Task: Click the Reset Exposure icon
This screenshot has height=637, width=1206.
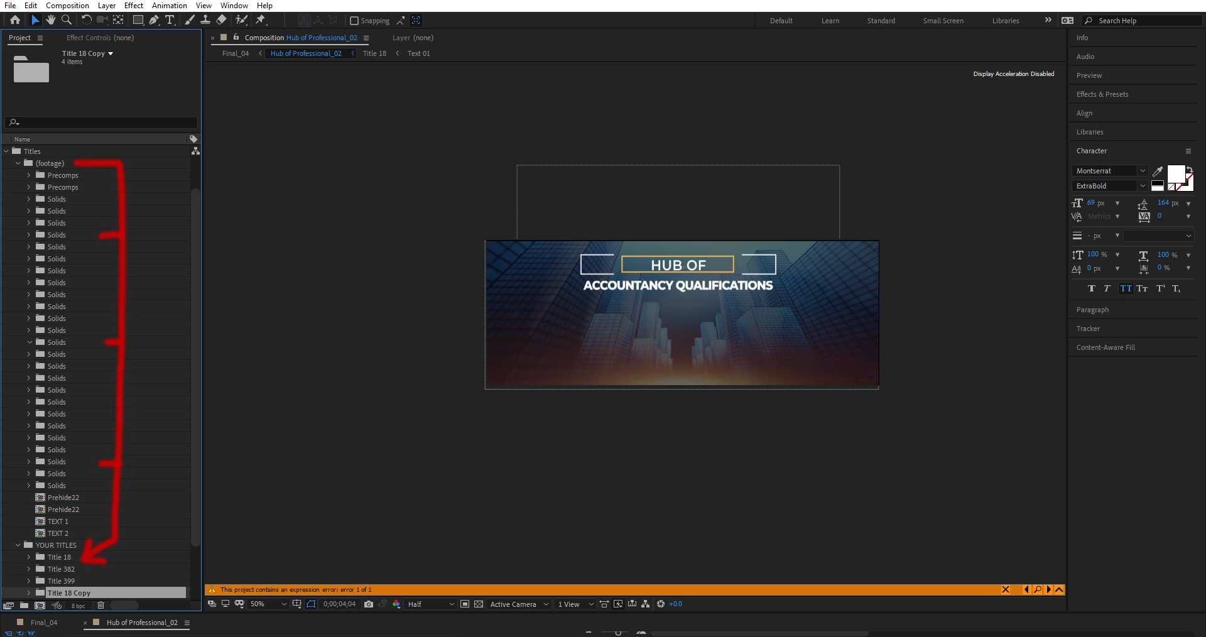Action: pyautogui.click(x=661, y=604)
